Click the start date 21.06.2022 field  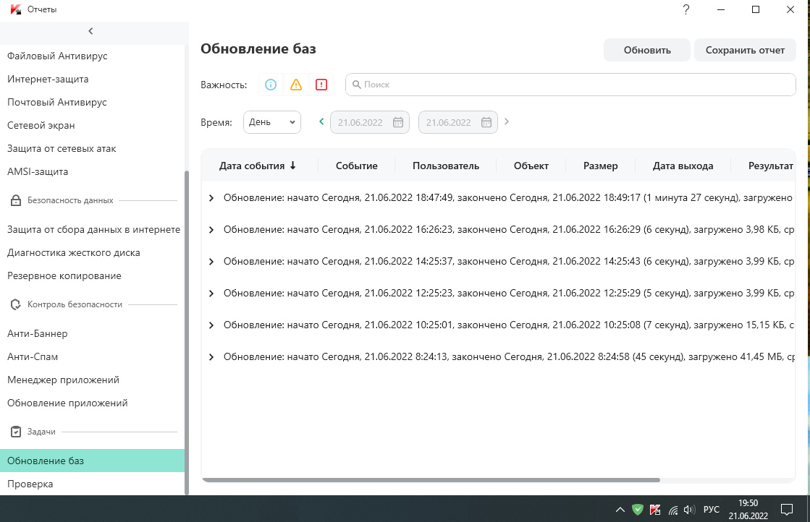(370, 122)
